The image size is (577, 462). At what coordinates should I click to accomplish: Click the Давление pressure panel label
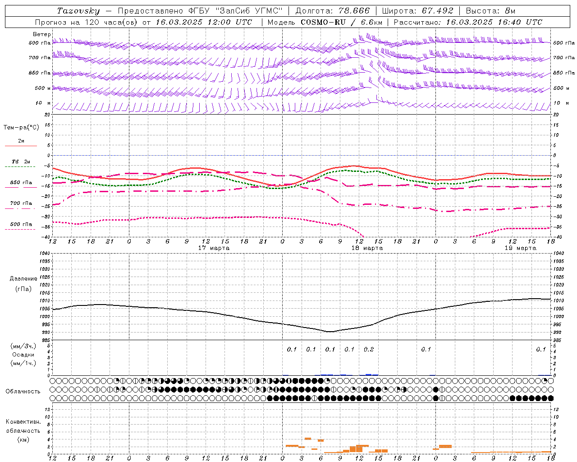coord(23,279)
